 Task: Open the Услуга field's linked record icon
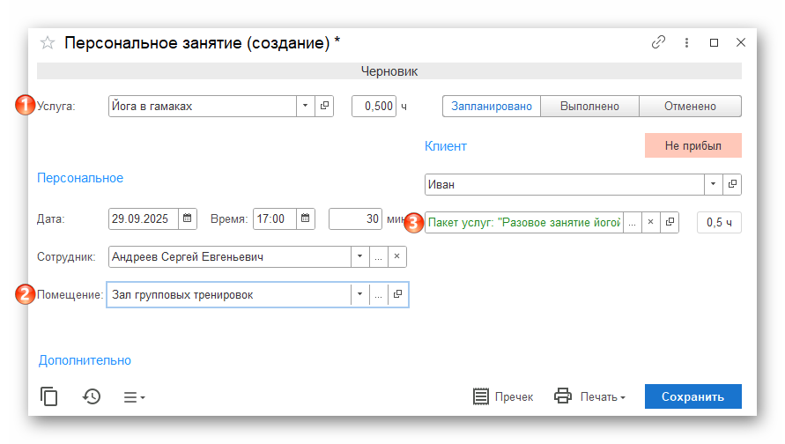324,106
